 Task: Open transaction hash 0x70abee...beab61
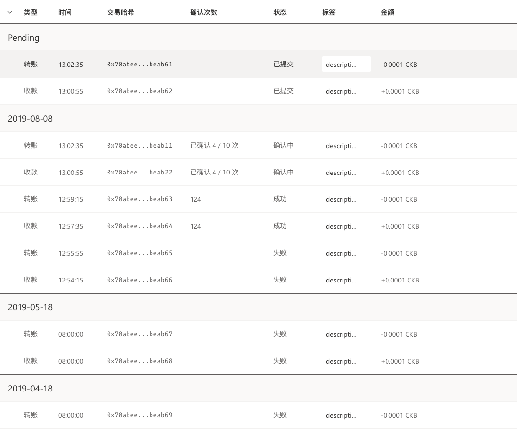[x=139, y=65]
